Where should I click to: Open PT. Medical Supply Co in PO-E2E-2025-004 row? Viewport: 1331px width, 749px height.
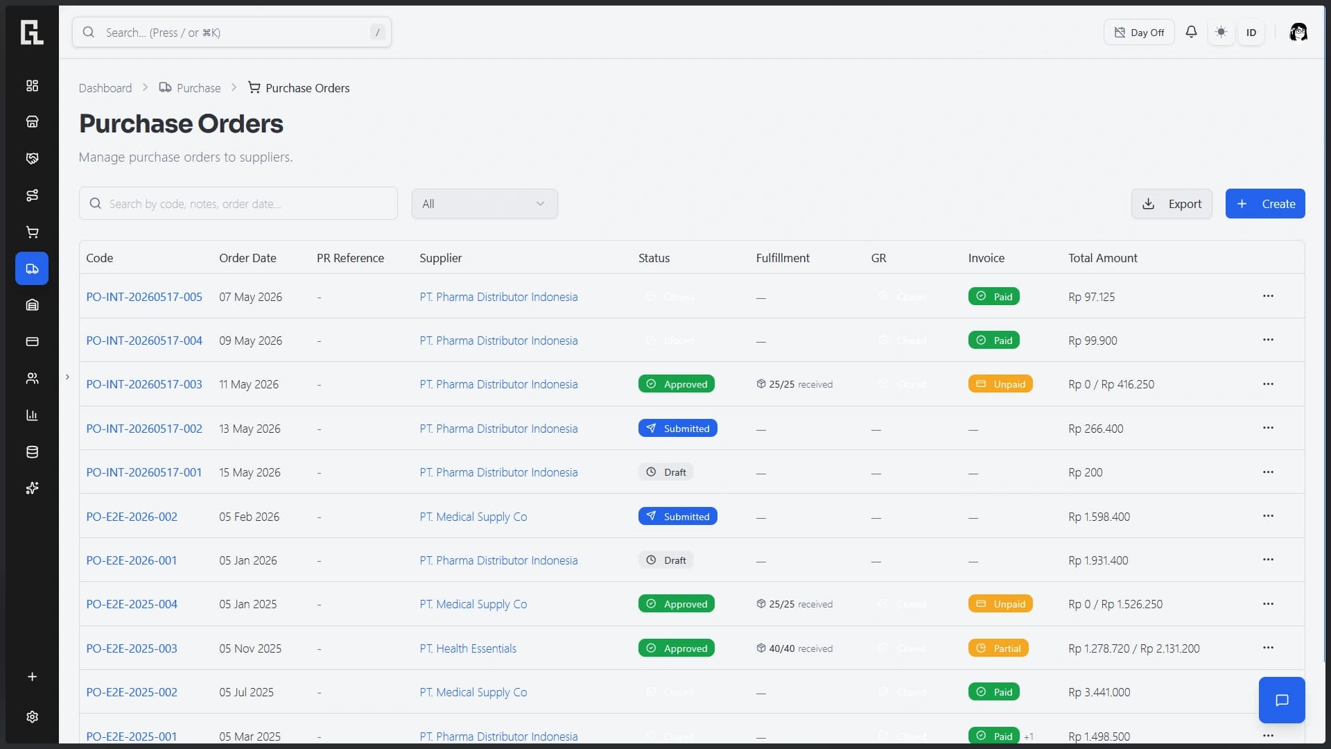pyautogui.click(x=473, y=604)
